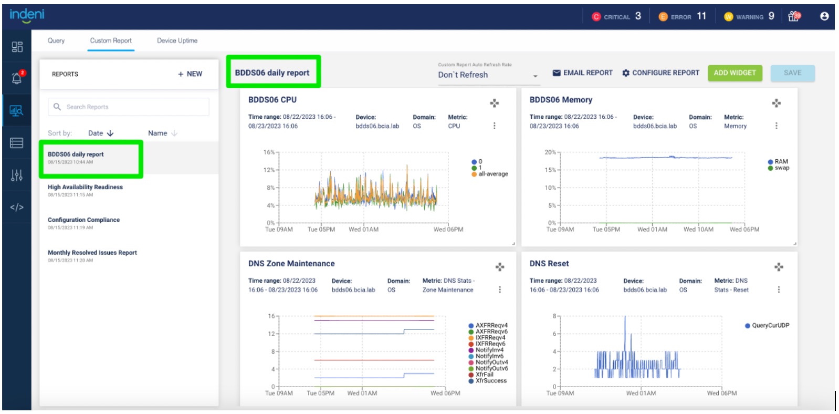Viewport: 839px width, 414px height.
Task: Open the dashboard grid icon in sidebar
Action: (x=17, y=47)
